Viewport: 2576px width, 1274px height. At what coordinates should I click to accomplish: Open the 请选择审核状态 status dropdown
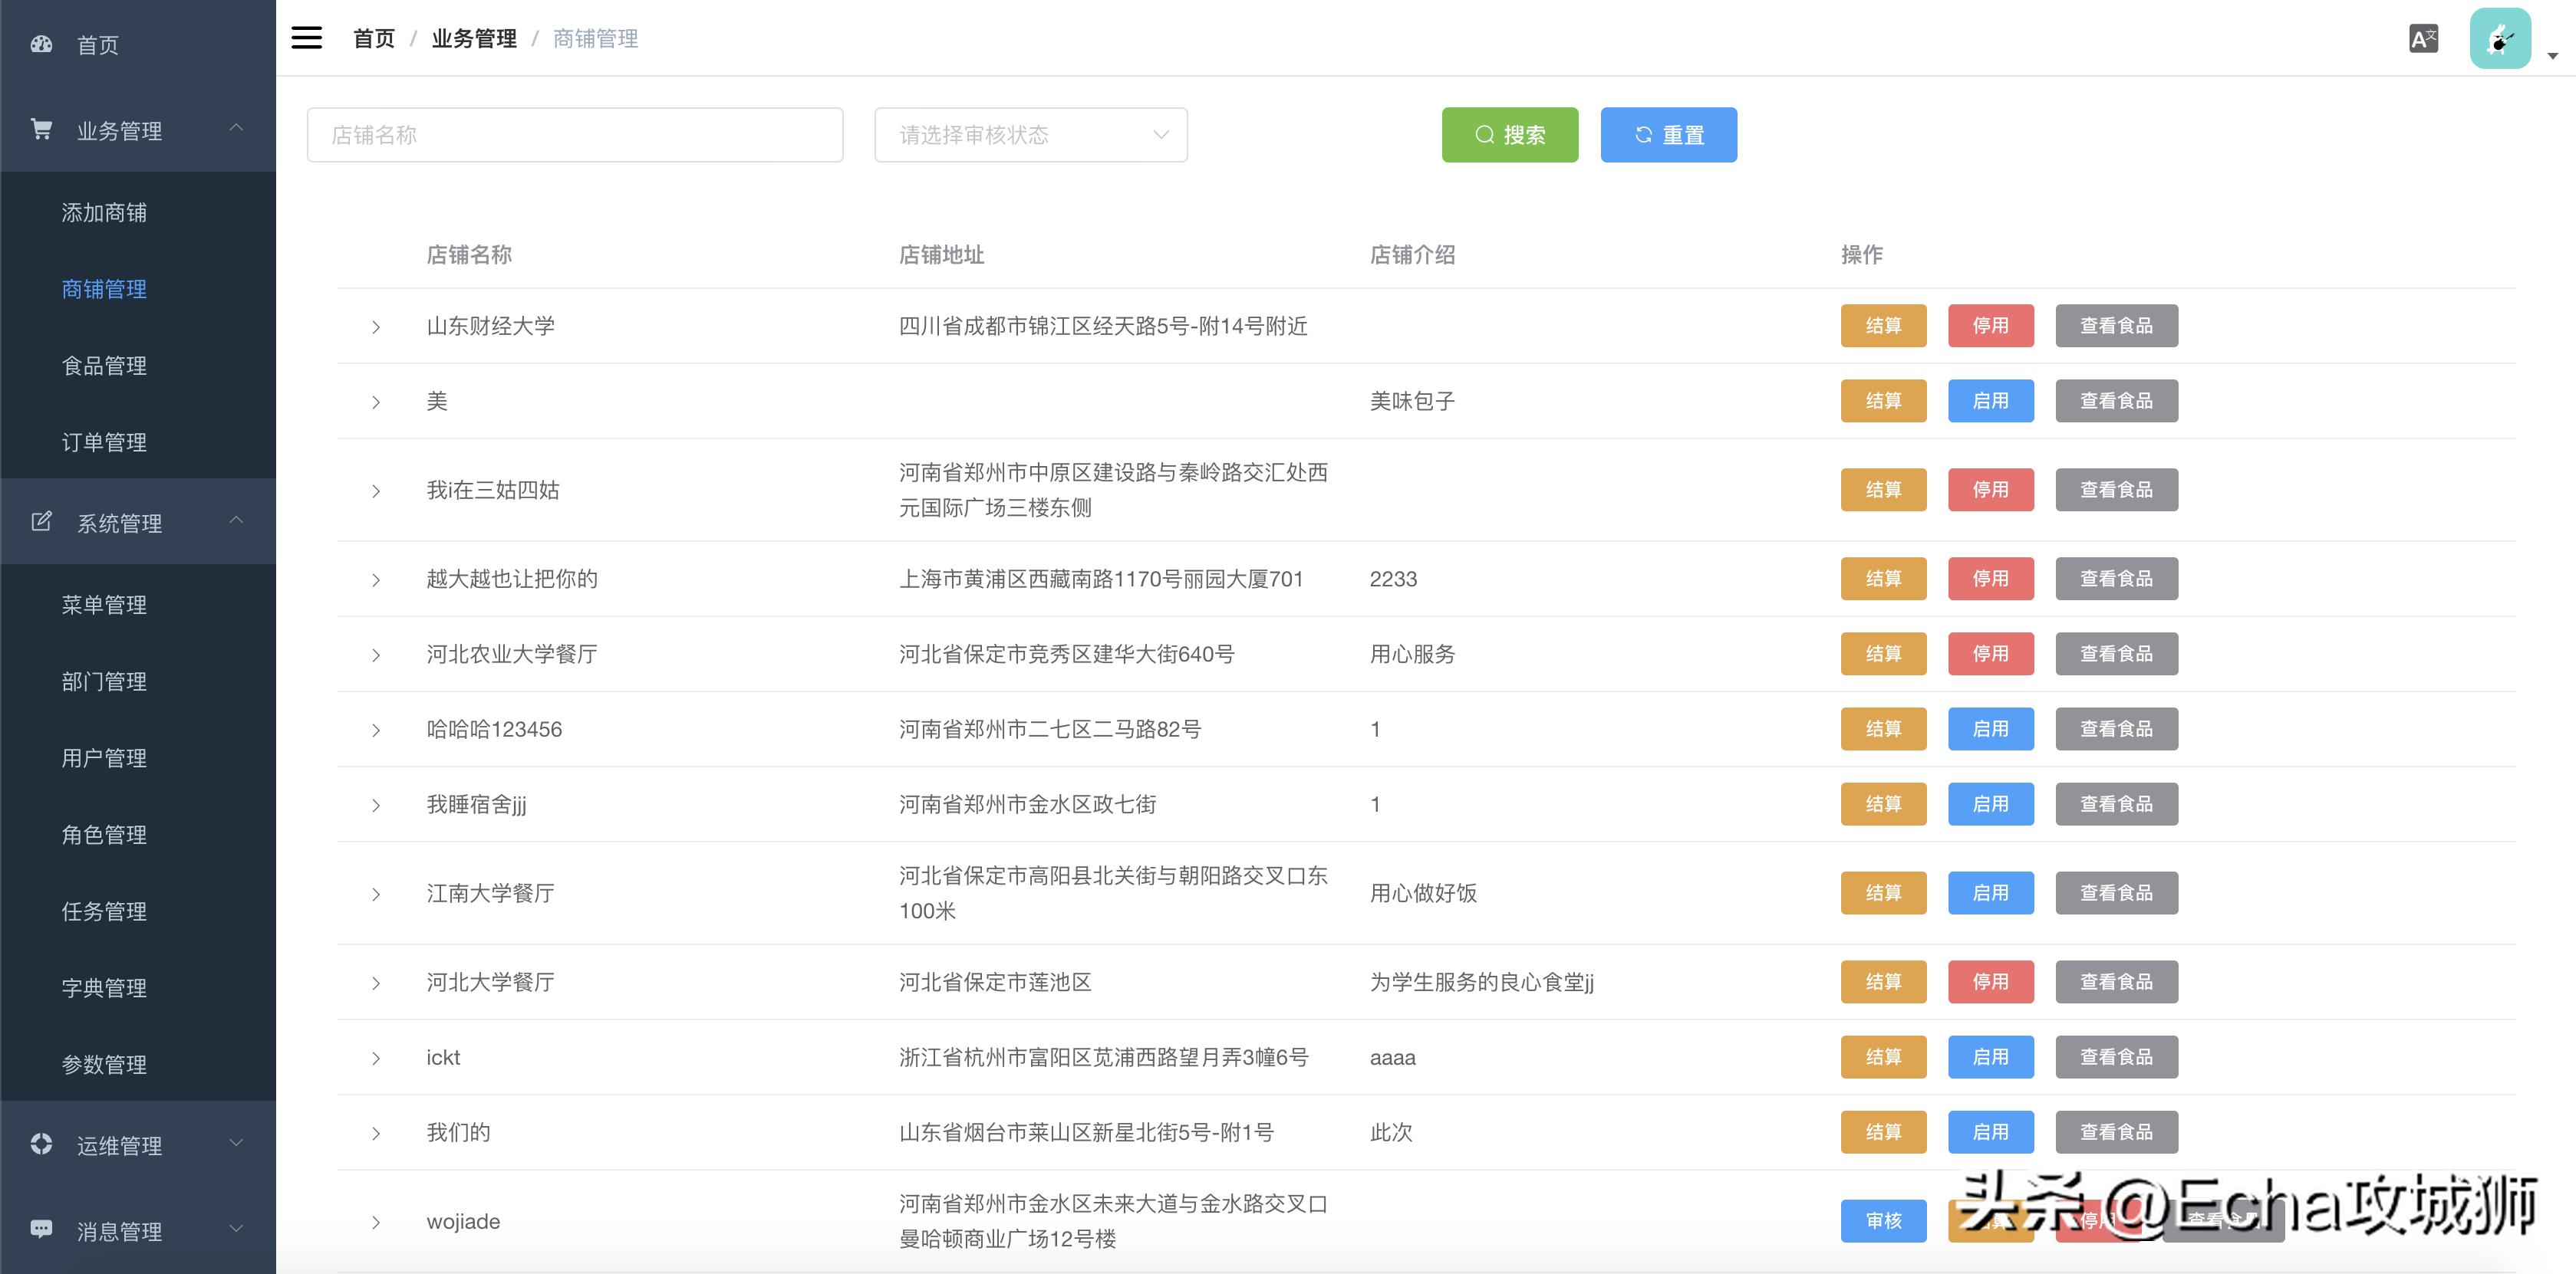click(x=1030, y=134)
